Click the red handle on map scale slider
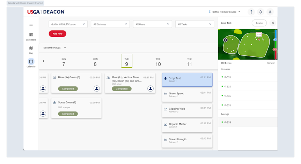The height and width of the screenshot is (164, 301). pyautogui.click(x=275, y=49)
